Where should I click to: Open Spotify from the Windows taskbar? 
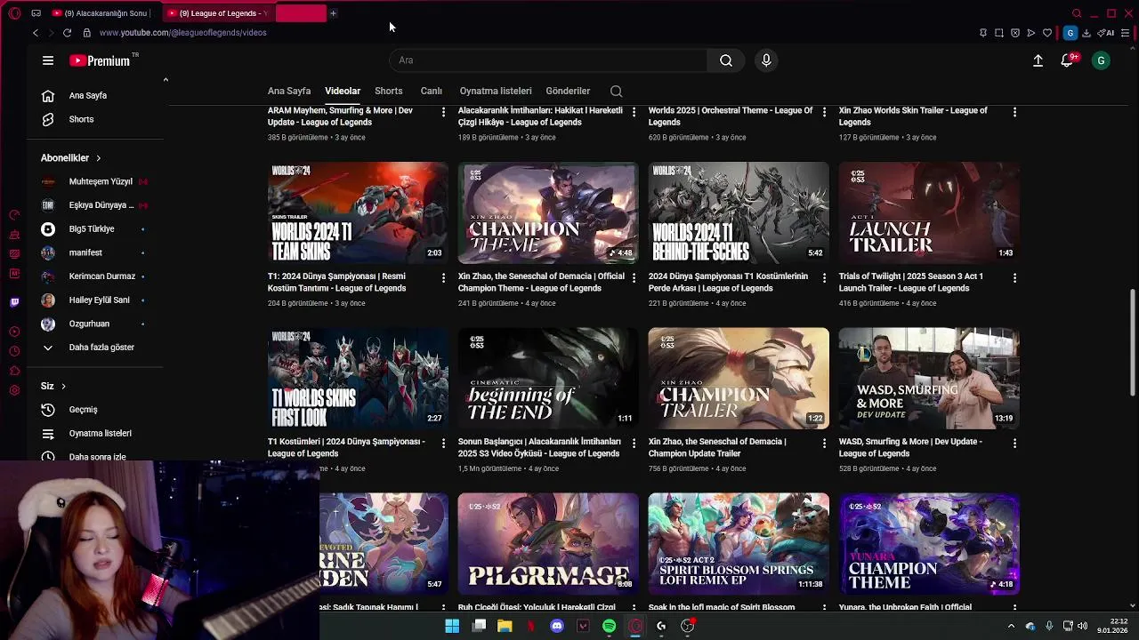[x=609, y=626]
